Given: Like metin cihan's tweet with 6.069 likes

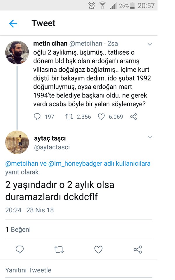Looking at the screenshot, I should click(x=101, y=117).
